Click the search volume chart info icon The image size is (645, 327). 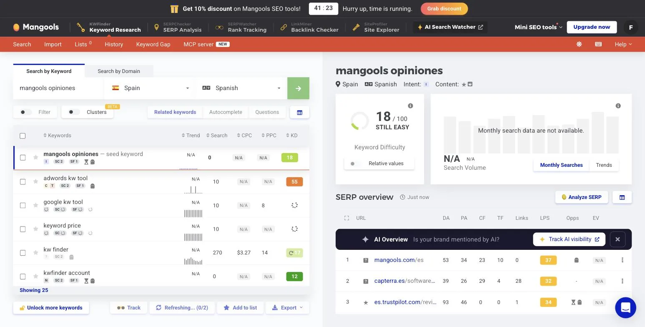click(618, 106)
